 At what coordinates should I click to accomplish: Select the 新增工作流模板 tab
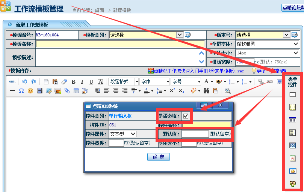point(32,25)
